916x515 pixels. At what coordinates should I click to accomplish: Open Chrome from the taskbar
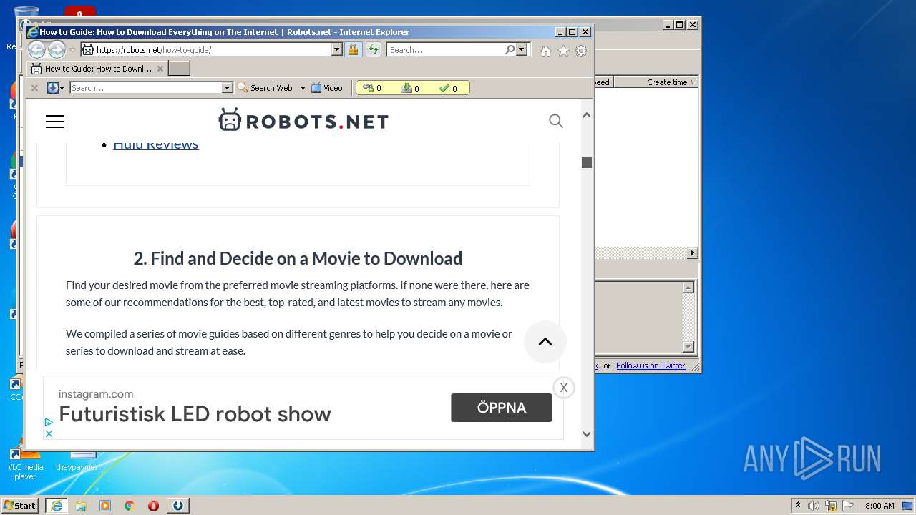[x=130, y=506]
